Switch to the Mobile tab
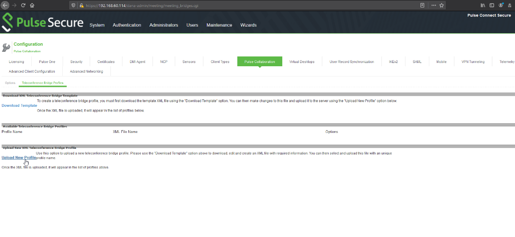This screenshot has height=237, width=515. click(x=441, y=62)
